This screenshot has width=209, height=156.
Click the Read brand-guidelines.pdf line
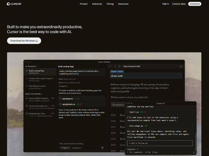[69, 82]
